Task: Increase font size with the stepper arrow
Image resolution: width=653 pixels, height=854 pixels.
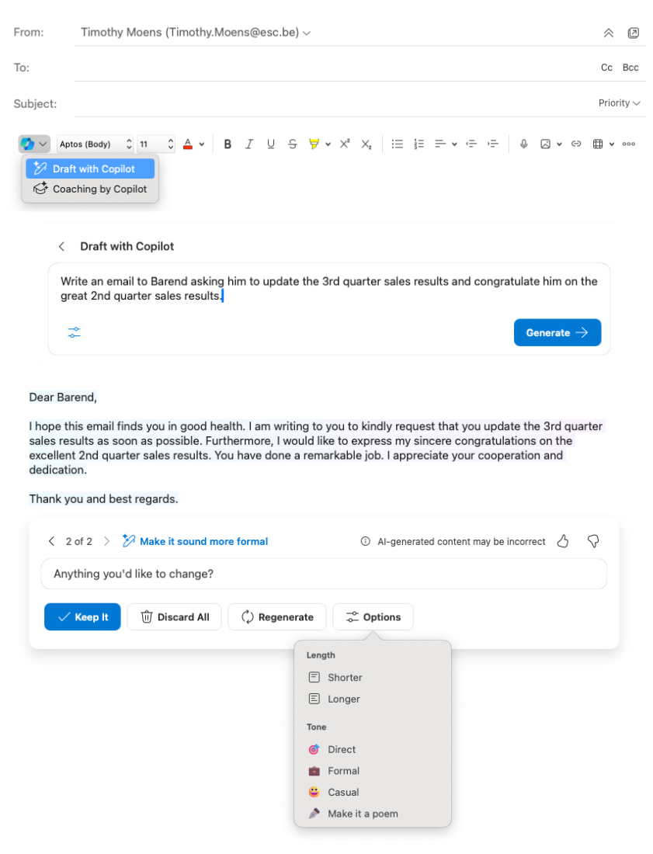Action: 169,140
